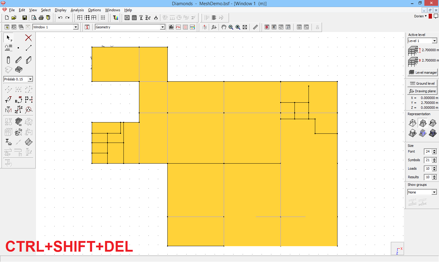Select the column drawing tool
This screenshot has width=439, height=262.
point(8,60)
